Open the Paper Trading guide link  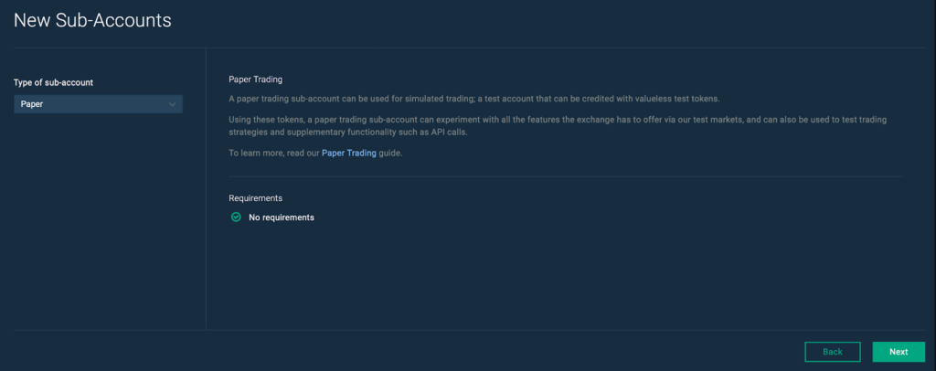(x=350, y=153)
